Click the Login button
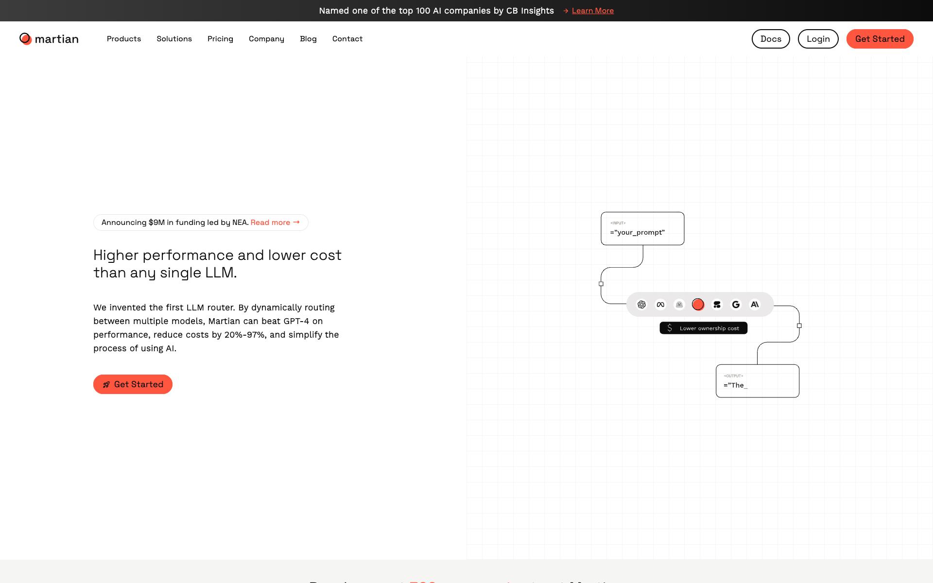 [818, 39]
